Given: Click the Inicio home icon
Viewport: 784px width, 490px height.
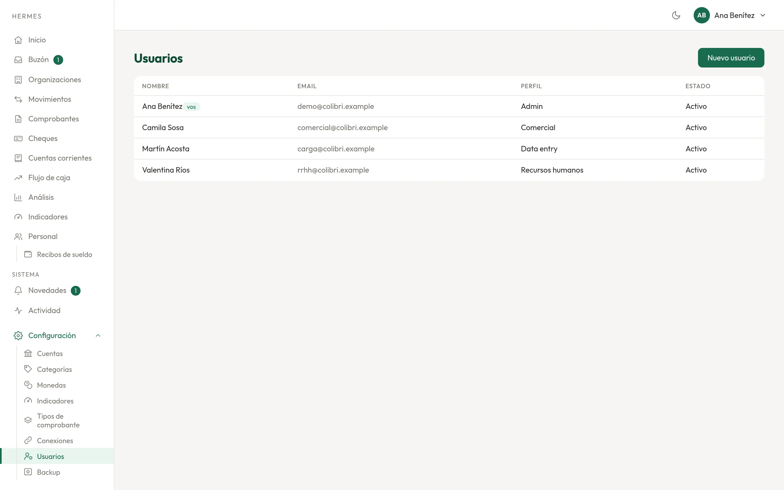Looking at the screenshot, I should point(18,40).
